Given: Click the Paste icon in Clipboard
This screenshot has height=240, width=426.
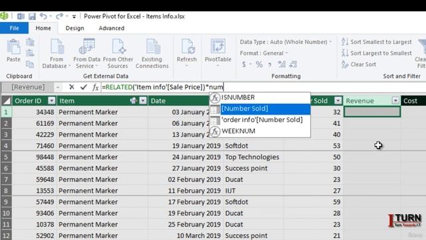Looking at the screenshot, I should pyautogui.click(x=13, y=47).
